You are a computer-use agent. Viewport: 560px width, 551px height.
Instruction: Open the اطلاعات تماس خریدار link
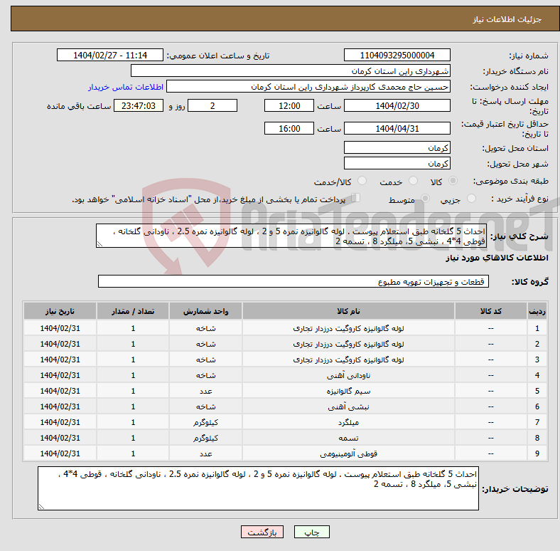(x=126, y=87)
